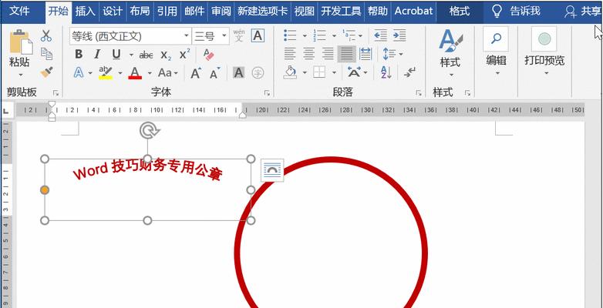The width and height of the screenshot is (603, 308).
Task: Click the Phonetic Guide wén icon
Action: click(x=239, y=35)
